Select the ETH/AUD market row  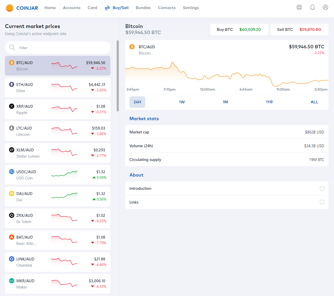tap(58, 88)
